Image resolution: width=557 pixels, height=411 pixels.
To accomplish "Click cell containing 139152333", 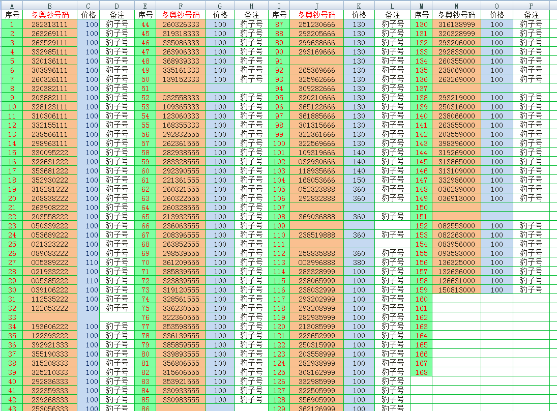I will [x=181, y=79].
